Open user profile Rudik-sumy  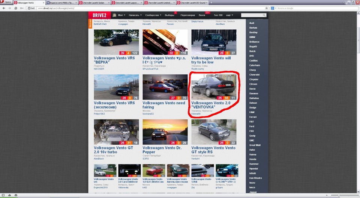(x=198, y=69)
